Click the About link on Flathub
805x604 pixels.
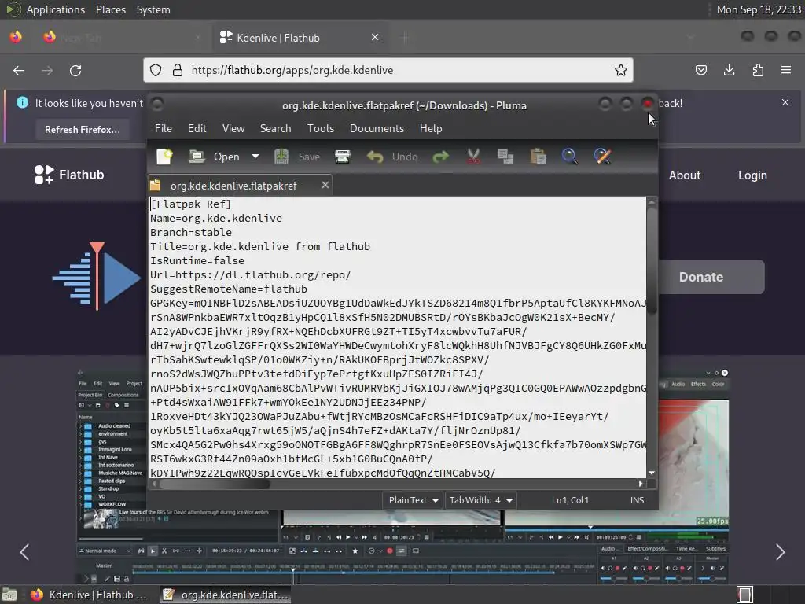point(685,175)
